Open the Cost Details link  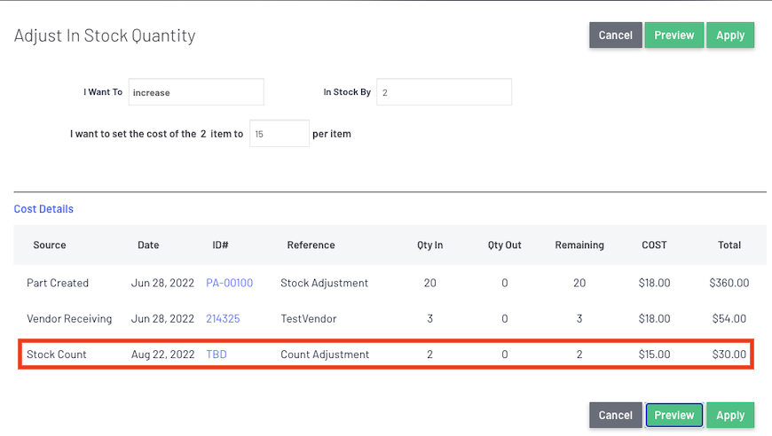(43, 209)
